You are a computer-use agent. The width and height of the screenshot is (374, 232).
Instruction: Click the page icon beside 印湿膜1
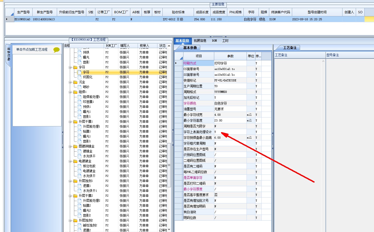79,102
